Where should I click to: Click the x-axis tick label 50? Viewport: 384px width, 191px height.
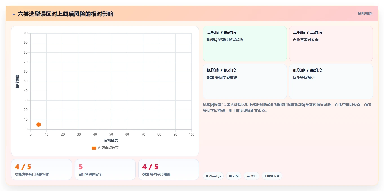point(111,134)
